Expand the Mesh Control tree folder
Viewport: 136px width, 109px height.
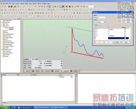pyautogui.click(x=2, y=50)
